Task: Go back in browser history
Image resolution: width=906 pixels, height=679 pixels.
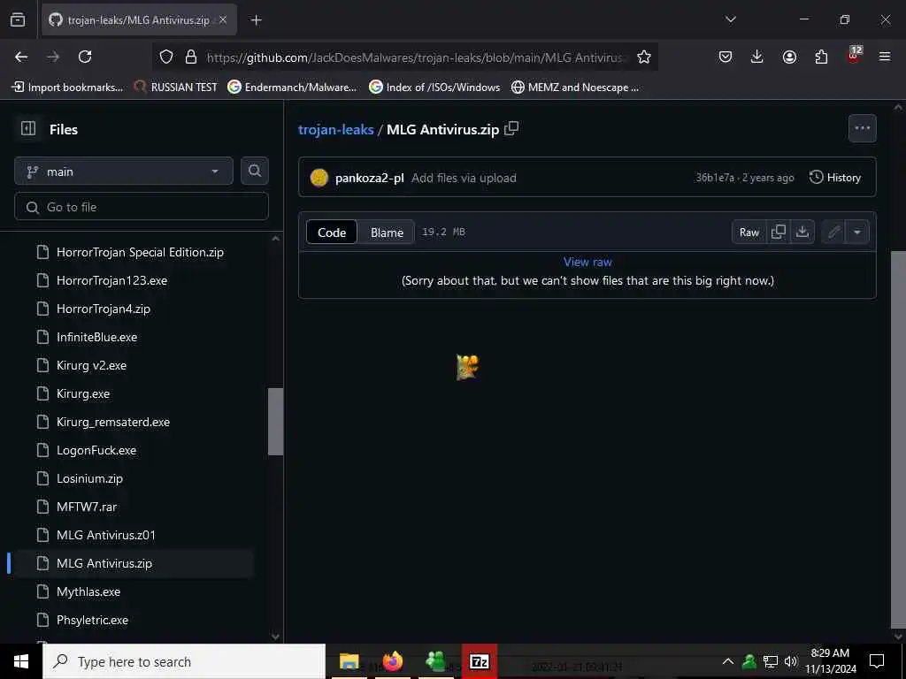Action: point(21,57)
